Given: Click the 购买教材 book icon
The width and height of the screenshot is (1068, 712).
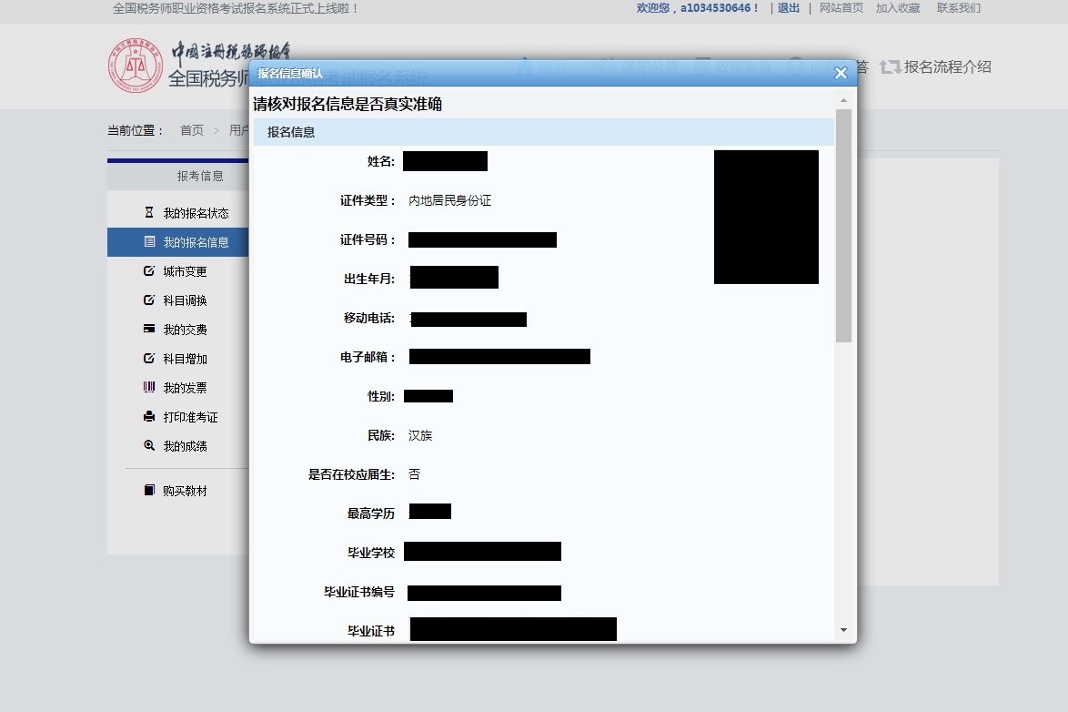Looking at the screenshot, I should point(149,489).
